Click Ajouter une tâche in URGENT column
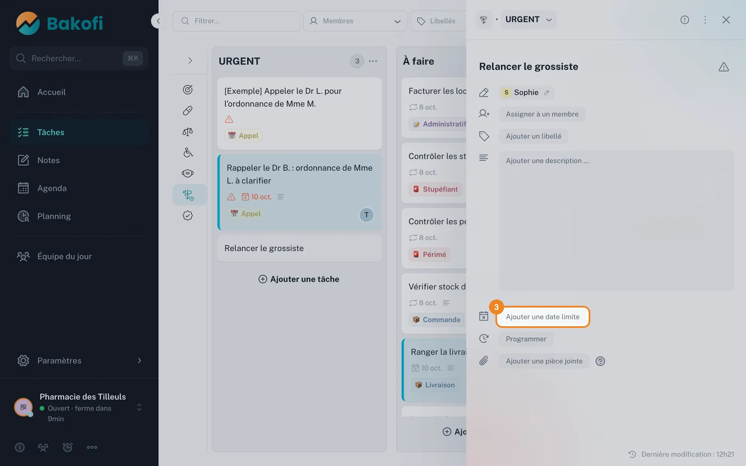Viewport: 746px width, 466px height. click(299, 279)
